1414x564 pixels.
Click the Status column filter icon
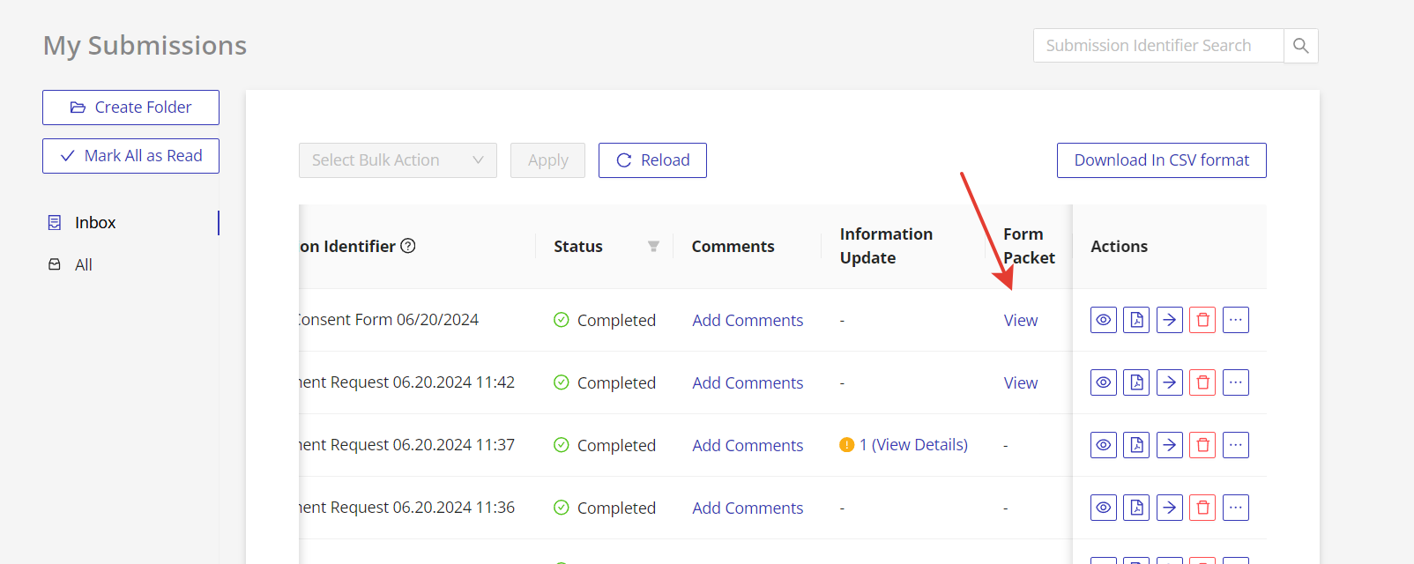pos(653,247)
